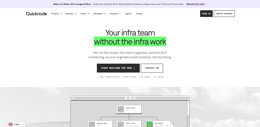Viewport: 260px width, 127px height.
Task: Click the 500B+ REQUESTS/MONTH stat
Action: (x=108, y=77)
